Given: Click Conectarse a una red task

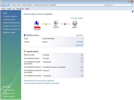Looking at the screenshot, I should [9, 19].
